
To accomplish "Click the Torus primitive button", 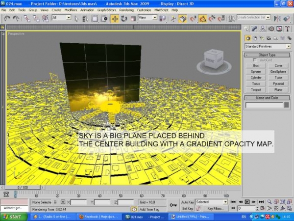I will pyautogui.click(x=256, y=84).
